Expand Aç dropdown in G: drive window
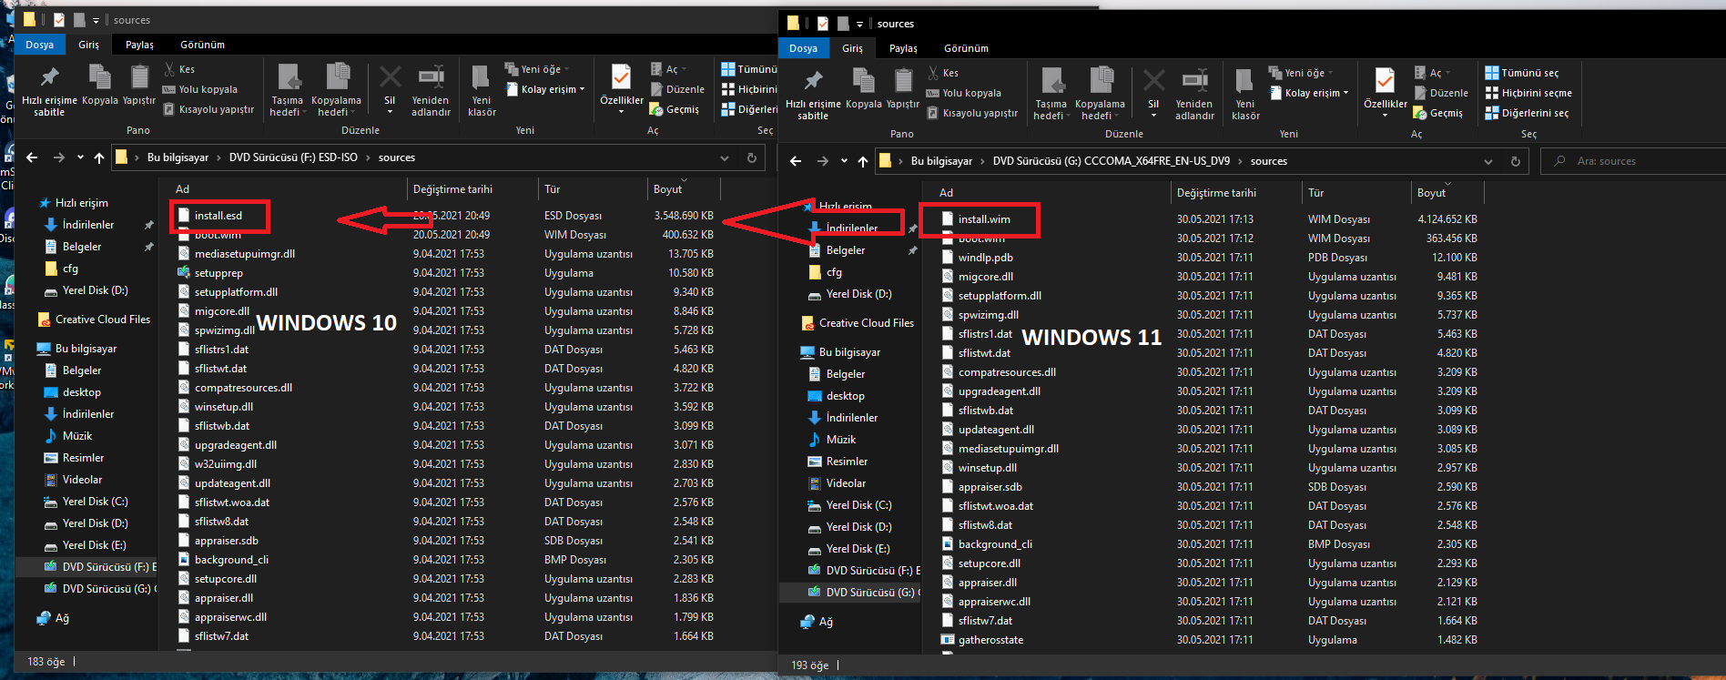The image size is (1726, 680). point(1433,73)
